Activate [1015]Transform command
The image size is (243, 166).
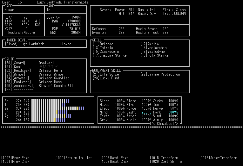[164, 158]
